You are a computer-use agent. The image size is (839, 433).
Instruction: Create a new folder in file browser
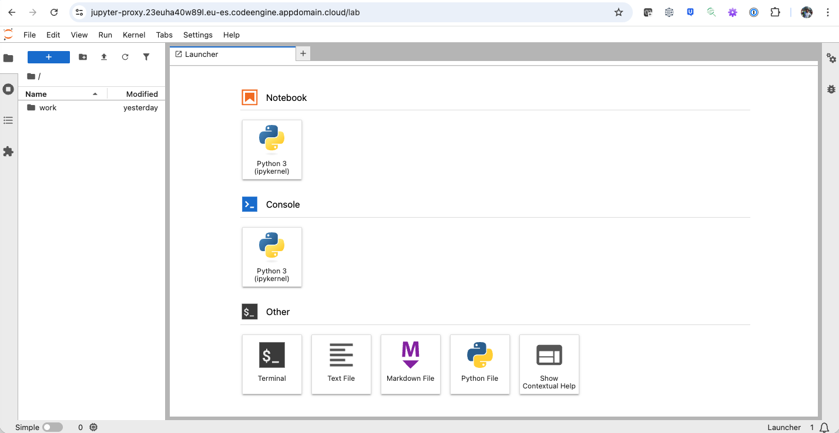[x=83, y=57]
